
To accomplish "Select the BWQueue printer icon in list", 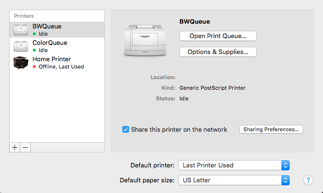I will tap(21, 30).
